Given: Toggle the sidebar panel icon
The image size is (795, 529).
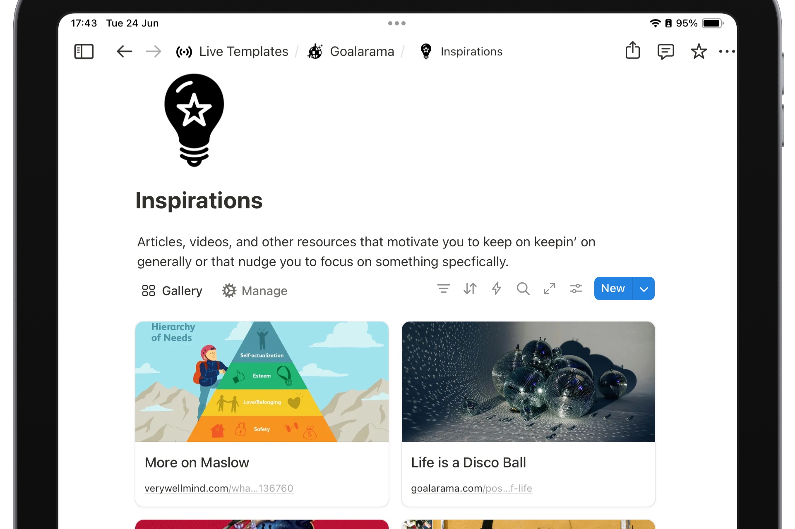Looking at the screenshot, I should coord(84,52).
